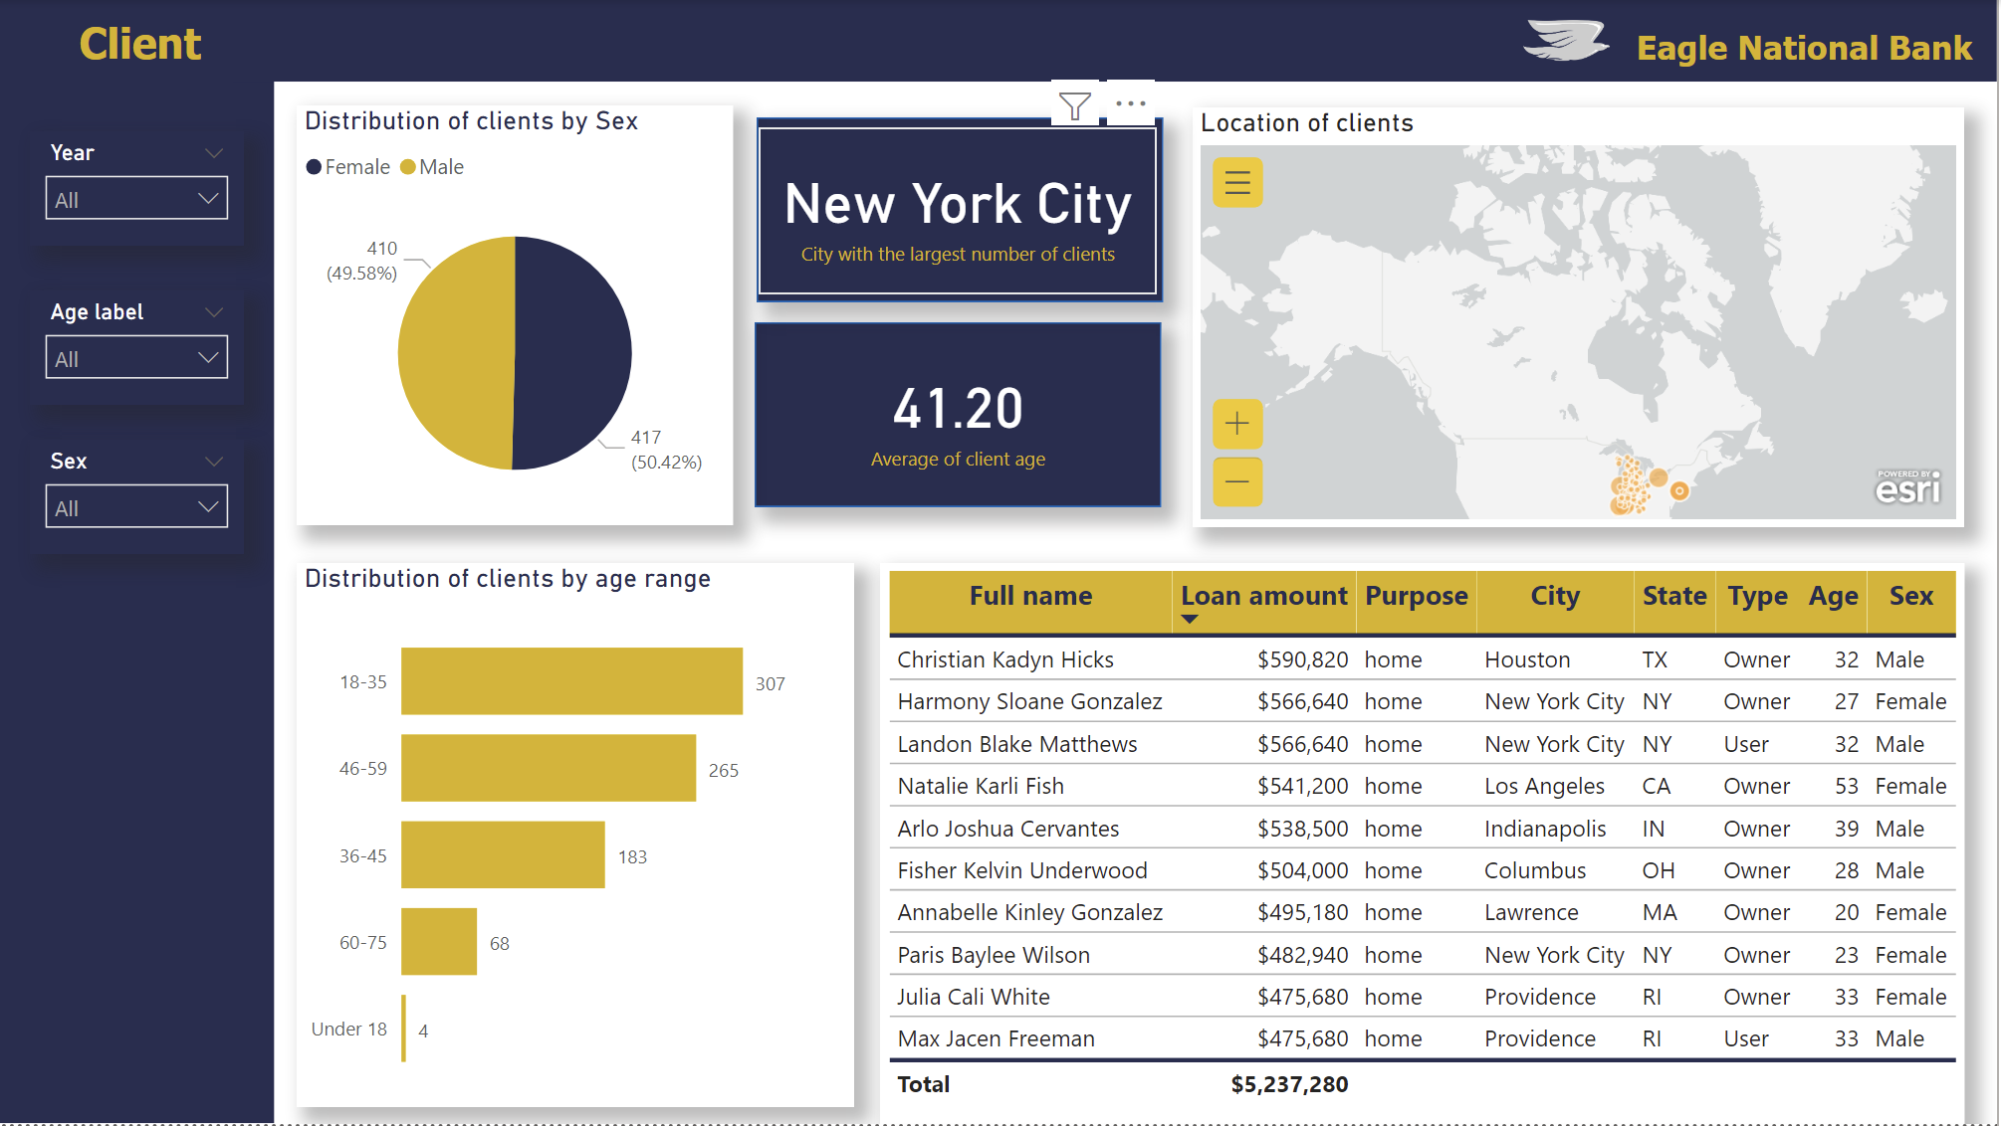
Task: Open the Sex slicer dropdown
Action: (209, 506)
